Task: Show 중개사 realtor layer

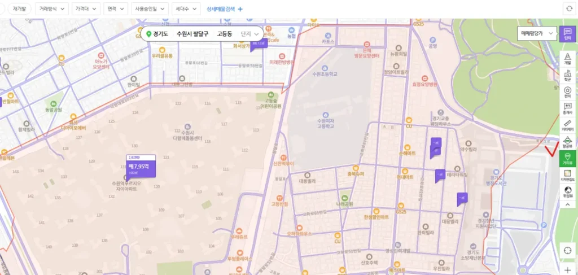Action: point(567,109)
